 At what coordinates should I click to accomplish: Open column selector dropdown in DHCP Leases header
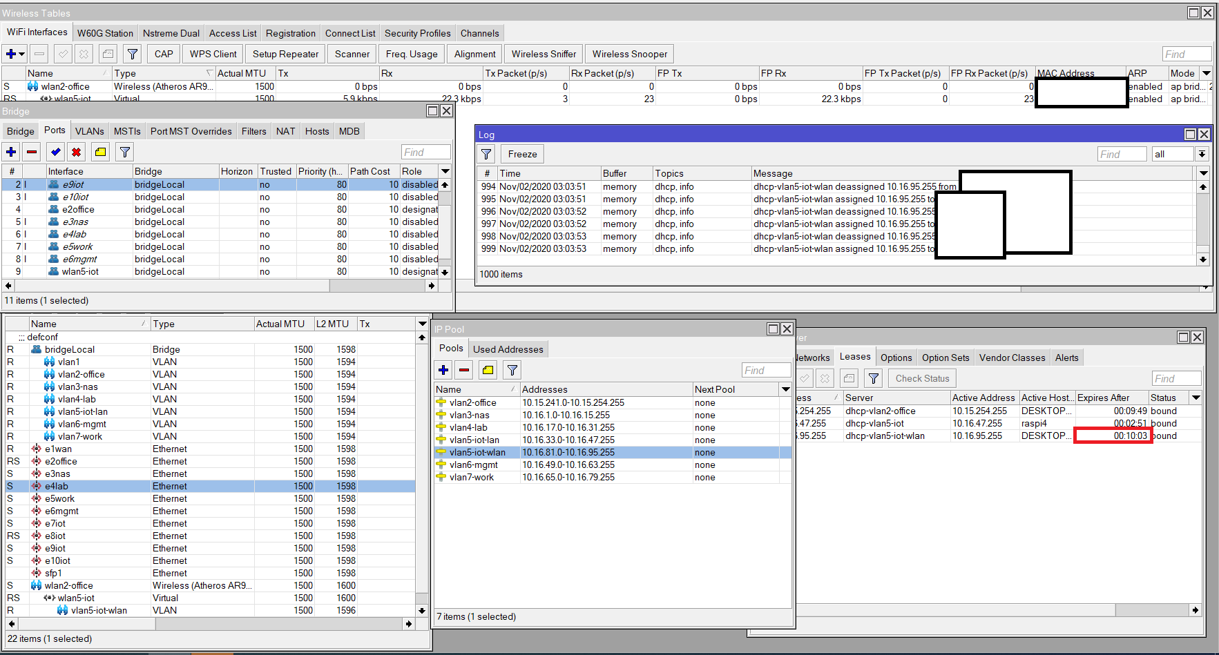tap(1196, 398)
